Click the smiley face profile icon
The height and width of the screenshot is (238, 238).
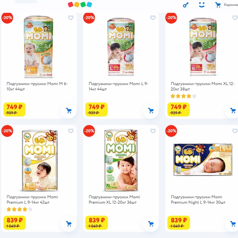[x=202, y=5]
